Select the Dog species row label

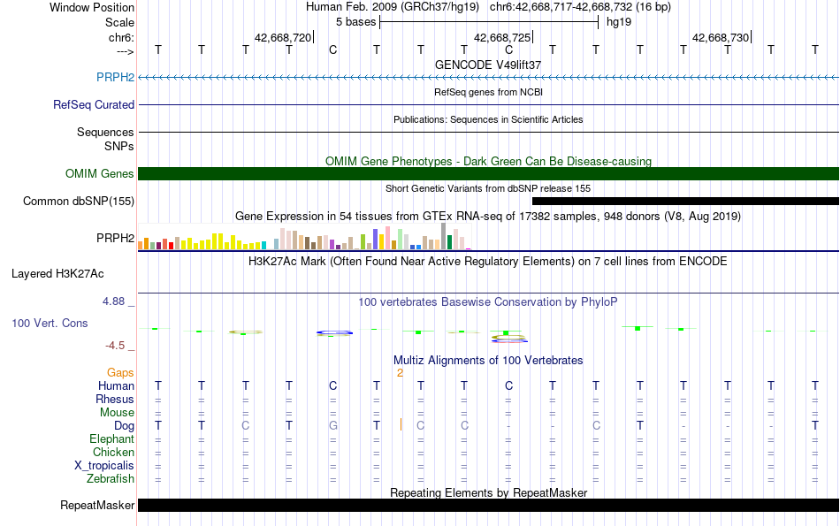pyautogui.click(x=125, y=426)
